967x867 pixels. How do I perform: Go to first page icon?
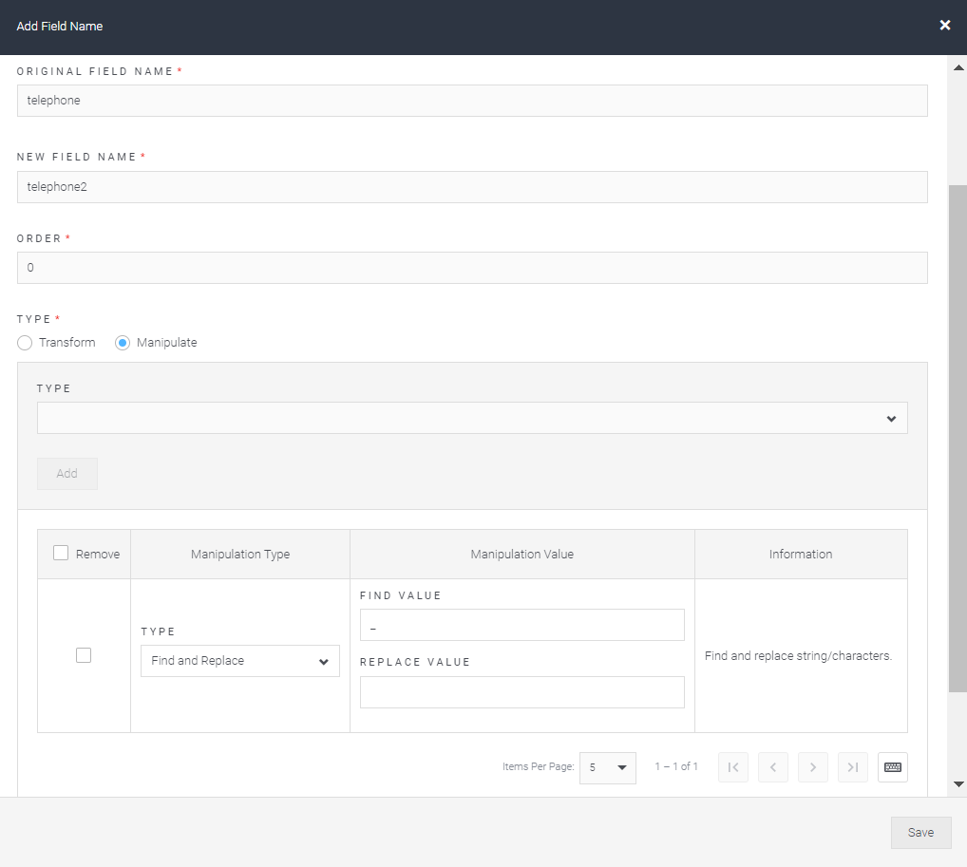click(733, 767)
